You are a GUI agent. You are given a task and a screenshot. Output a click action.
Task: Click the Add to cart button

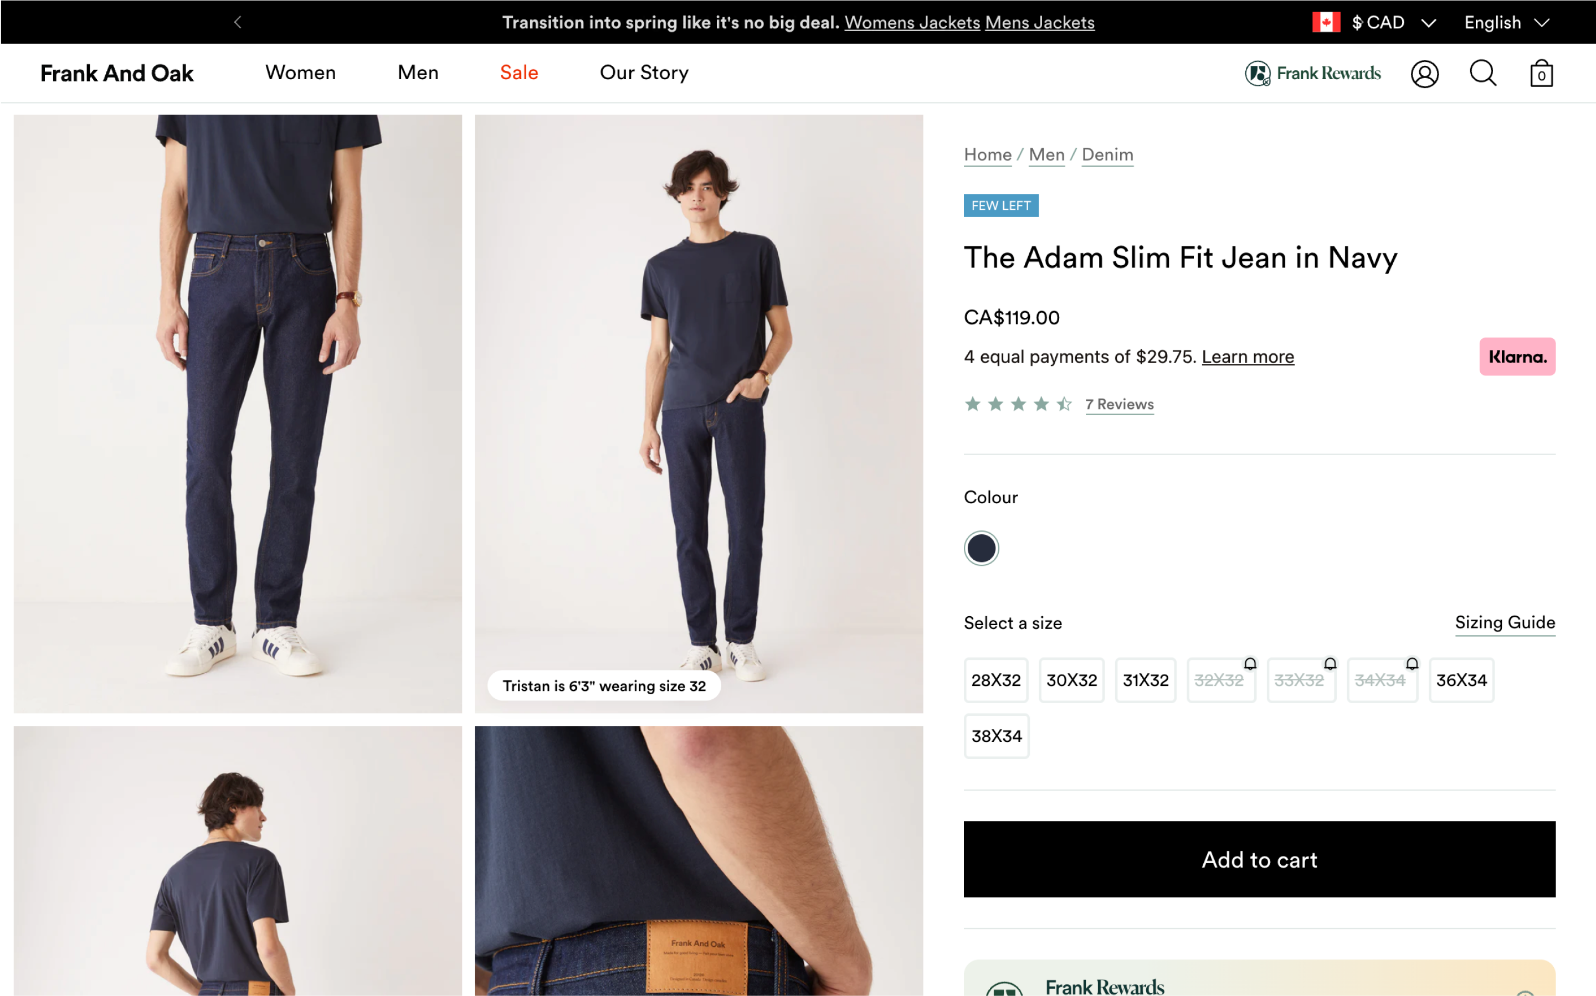click(x=1258, y=860)
